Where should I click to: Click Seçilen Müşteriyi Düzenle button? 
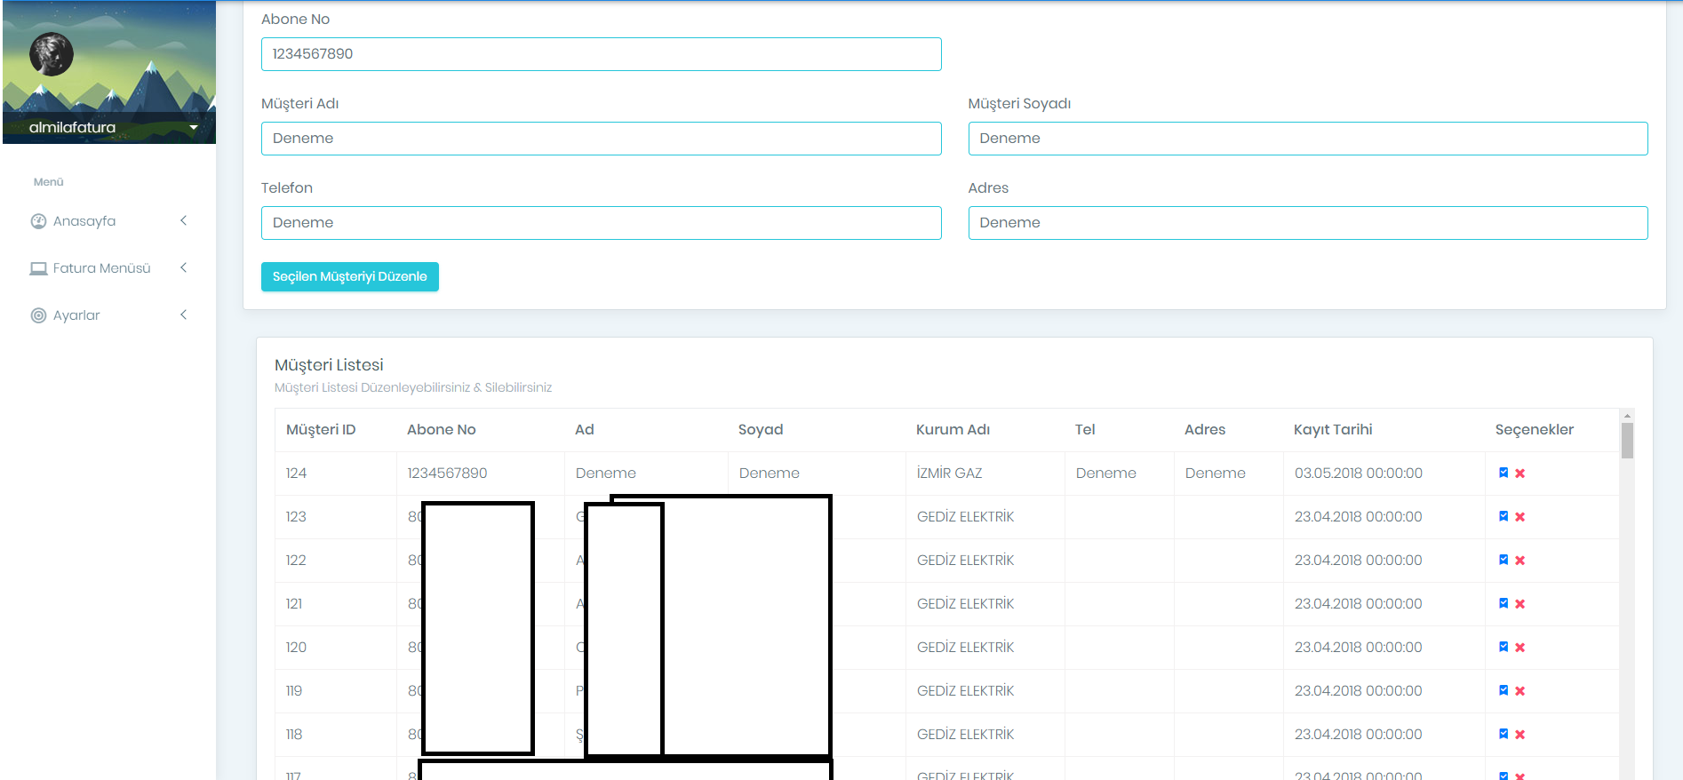pos(350,276)
